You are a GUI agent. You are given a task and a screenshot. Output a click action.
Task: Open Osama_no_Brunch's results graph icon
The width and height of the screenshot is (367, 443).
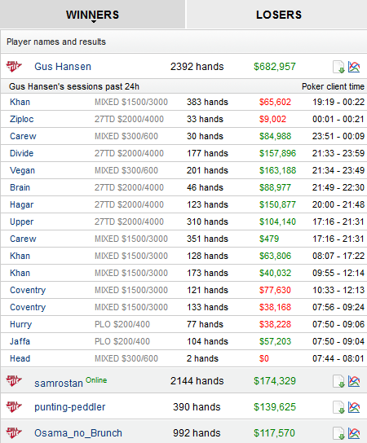[354, 433]
